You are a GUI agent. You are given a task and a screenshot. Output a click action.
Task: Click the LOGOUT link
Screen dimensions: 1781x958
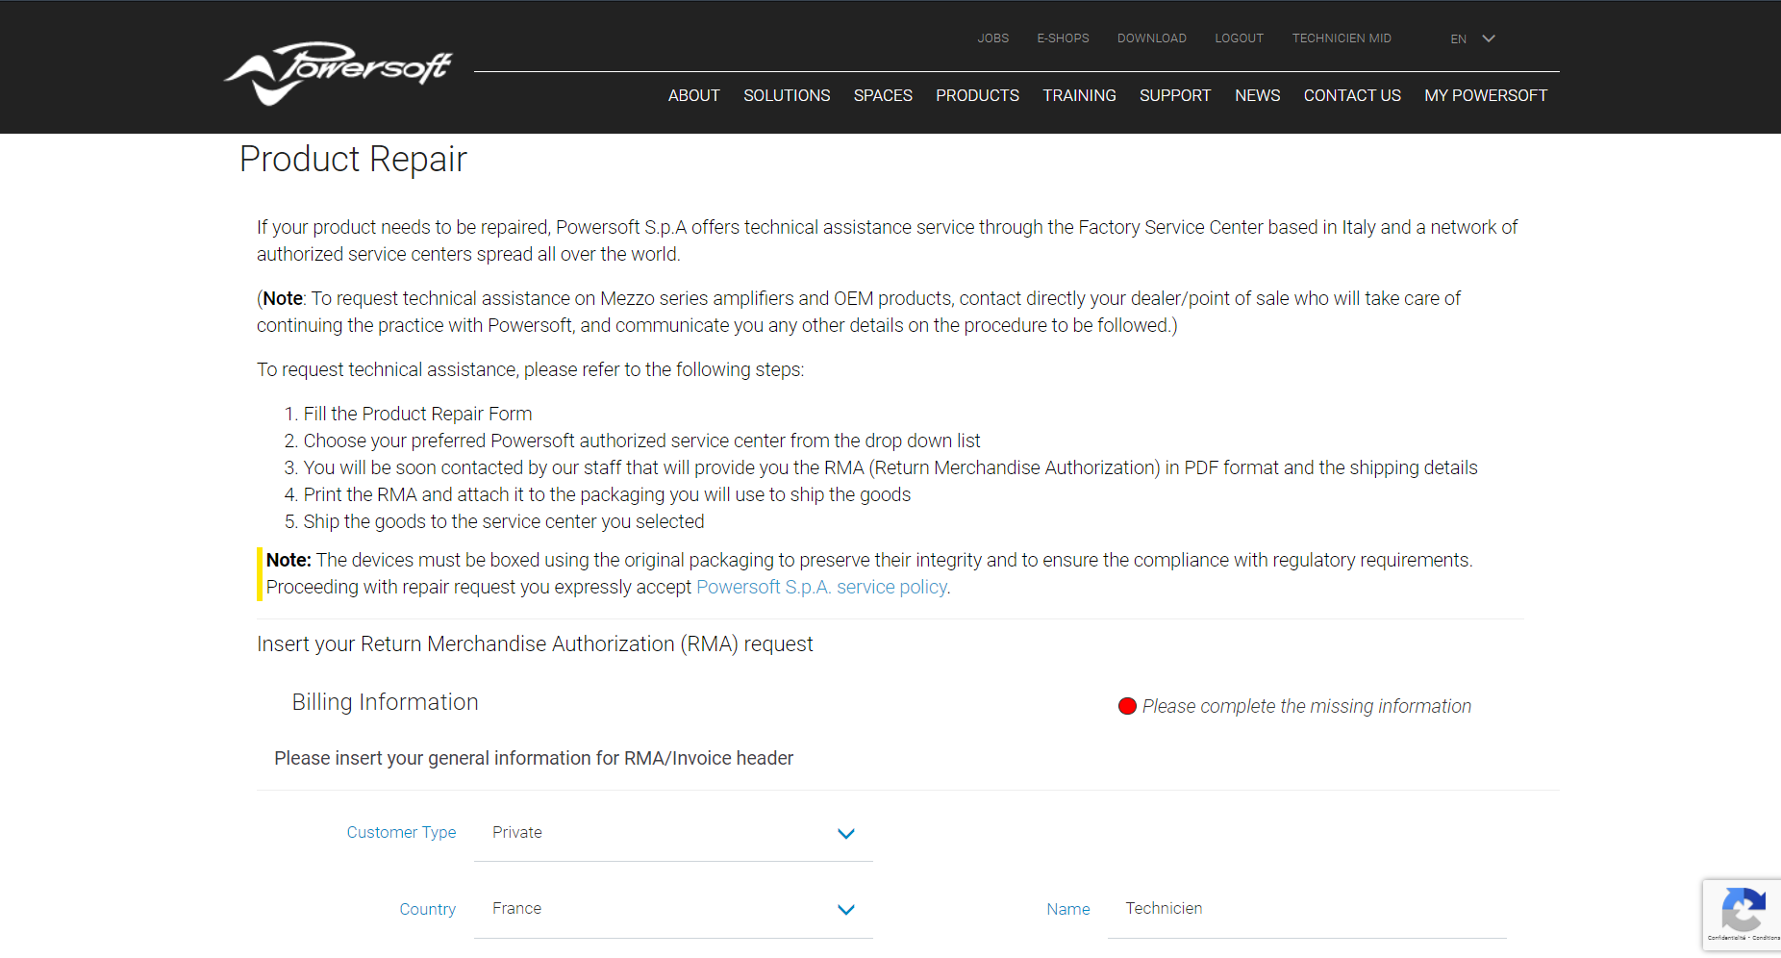(1239, 38)
